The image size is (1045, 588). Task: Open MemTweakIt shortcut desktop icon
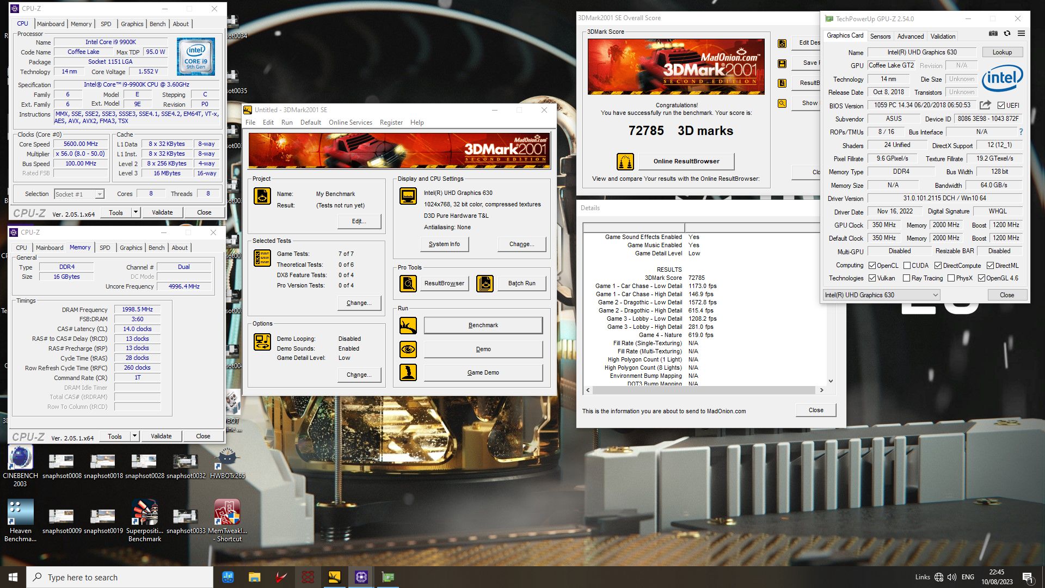point(228,521)
